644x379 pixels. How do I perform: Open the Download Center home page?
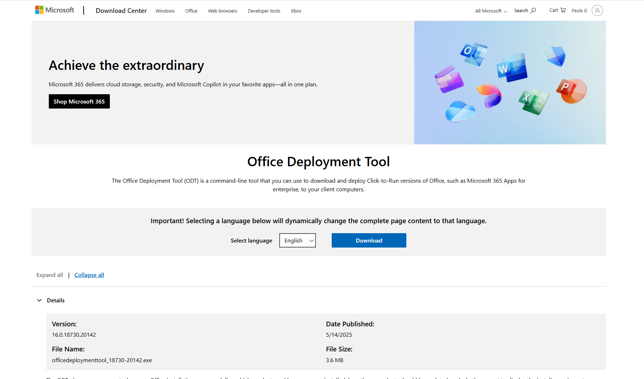[121, 10]
